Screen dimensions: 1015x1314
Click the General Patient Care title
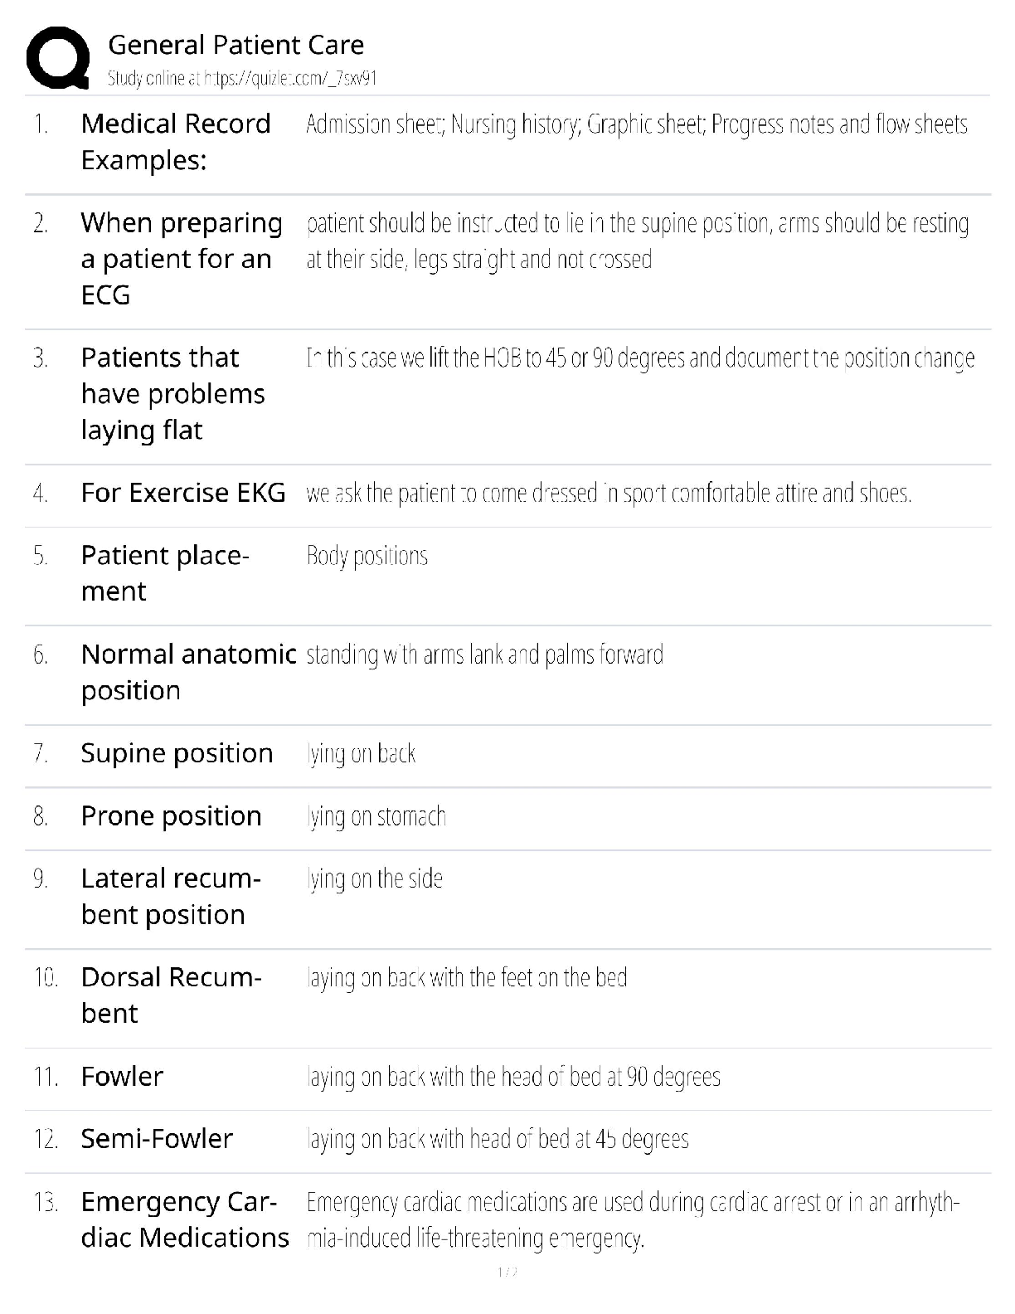236,45
